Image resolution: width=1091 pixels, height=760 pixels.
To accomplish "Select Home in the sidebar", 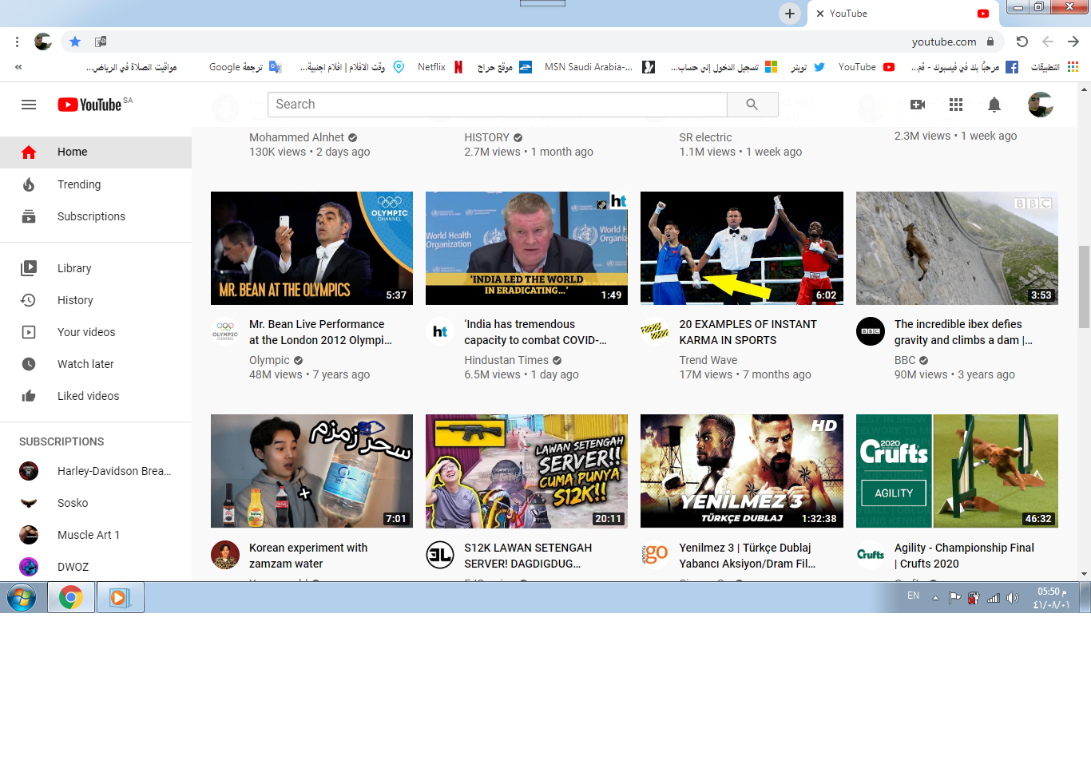I will (96, 152).
